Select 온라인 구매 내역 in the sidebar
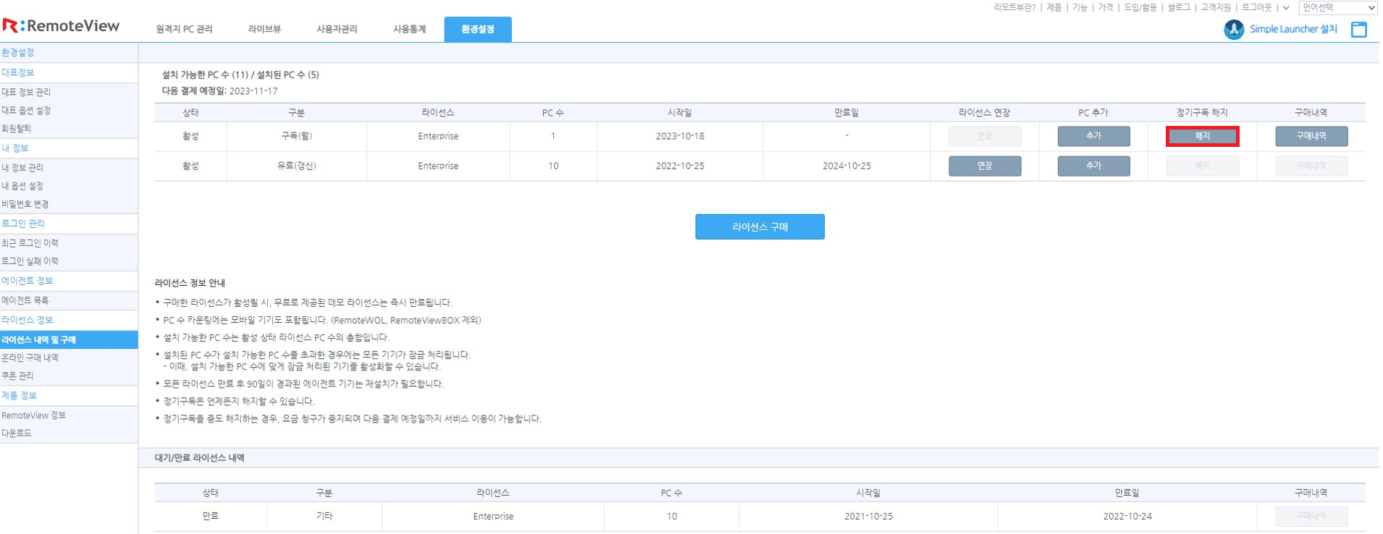The height and width of the screenshot is (534, 1383). [x=30, y=357]
